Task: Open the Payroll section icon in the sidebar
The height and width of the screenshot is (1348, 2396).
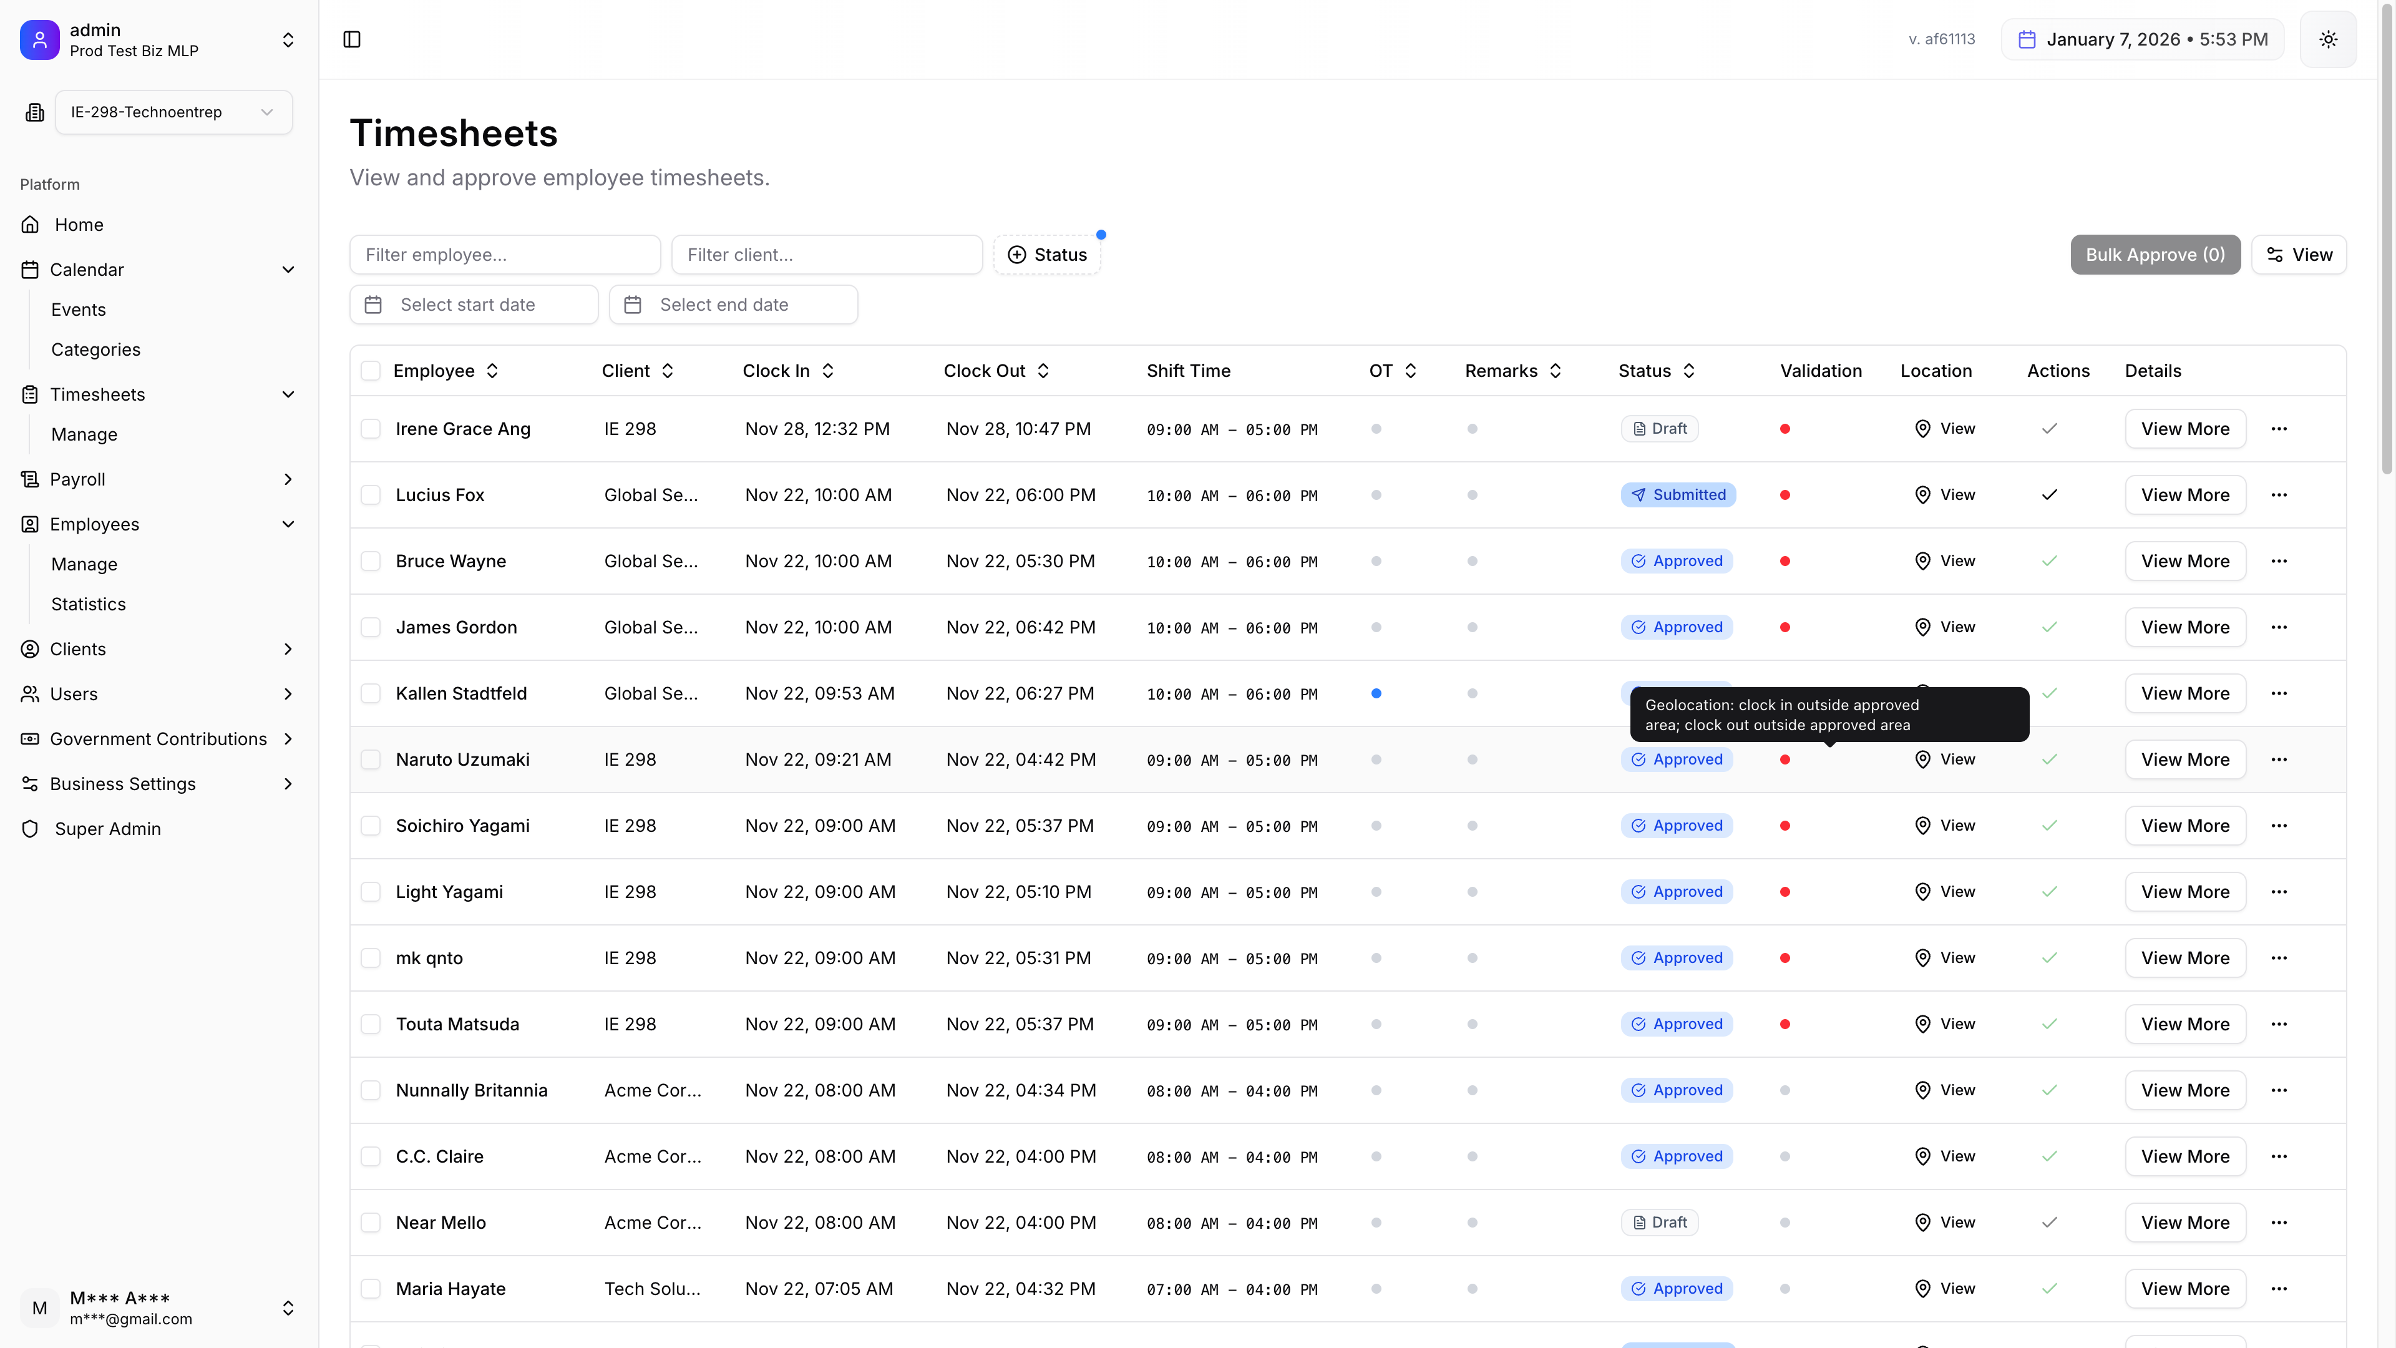Action: point(30,479)
